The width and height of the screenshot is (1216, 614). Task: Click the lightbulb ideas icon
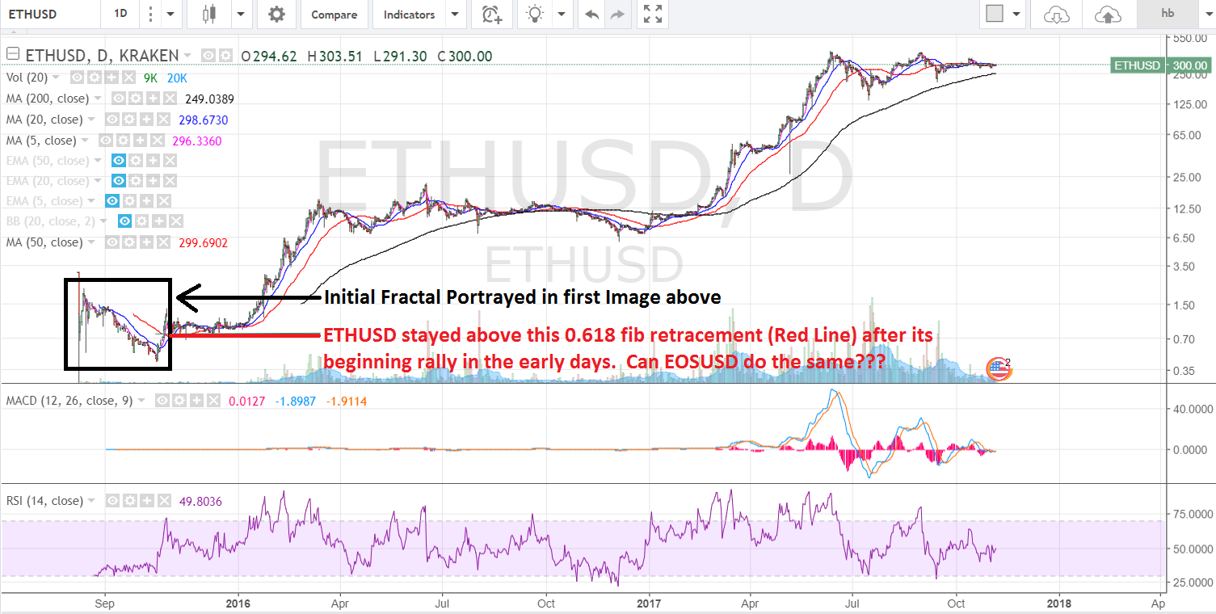tap(535, 15)
